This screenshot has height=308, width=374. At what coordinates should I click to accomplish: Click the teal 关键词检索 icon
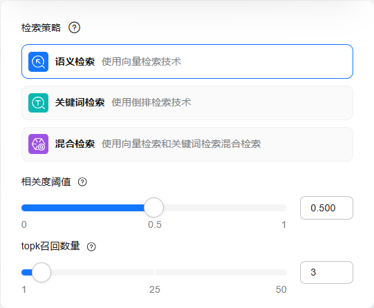(x=39, y=103)
